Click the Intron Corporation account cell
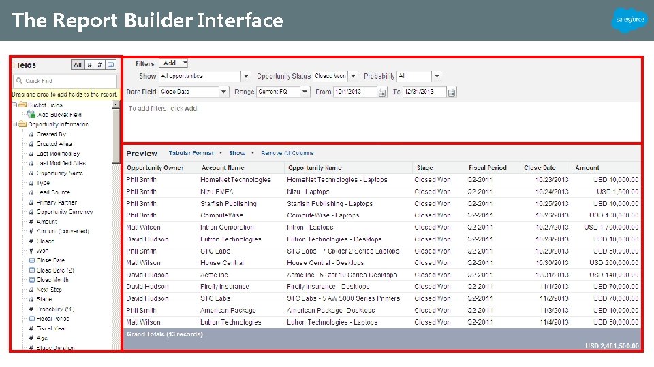The height and width of the screenshot is (367, 654). pos(227,227)
